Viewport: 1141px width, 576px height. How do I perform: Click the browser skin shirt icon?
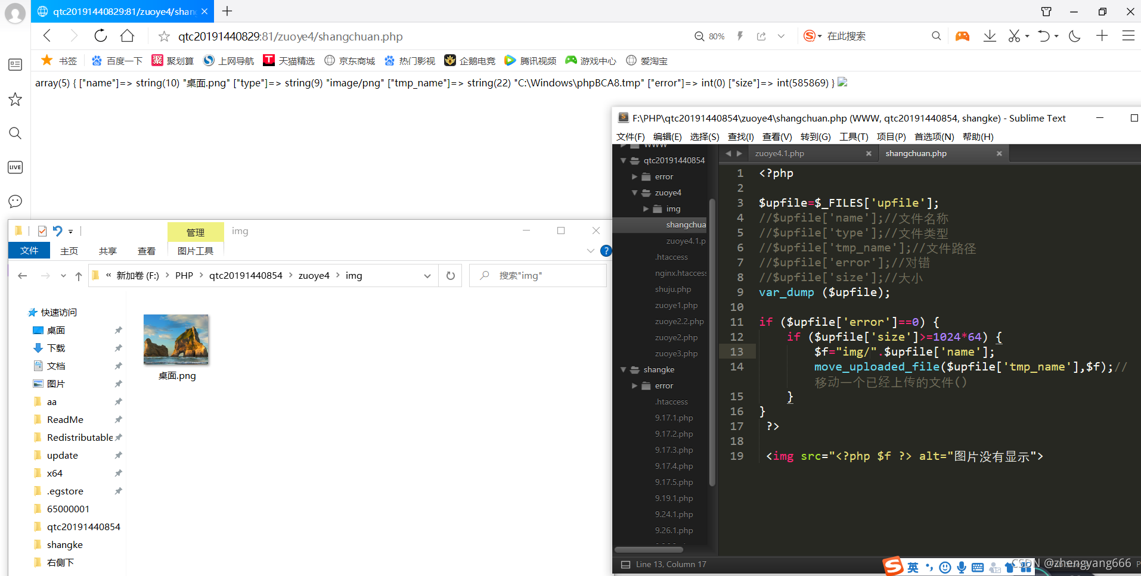coord(1046,11)
